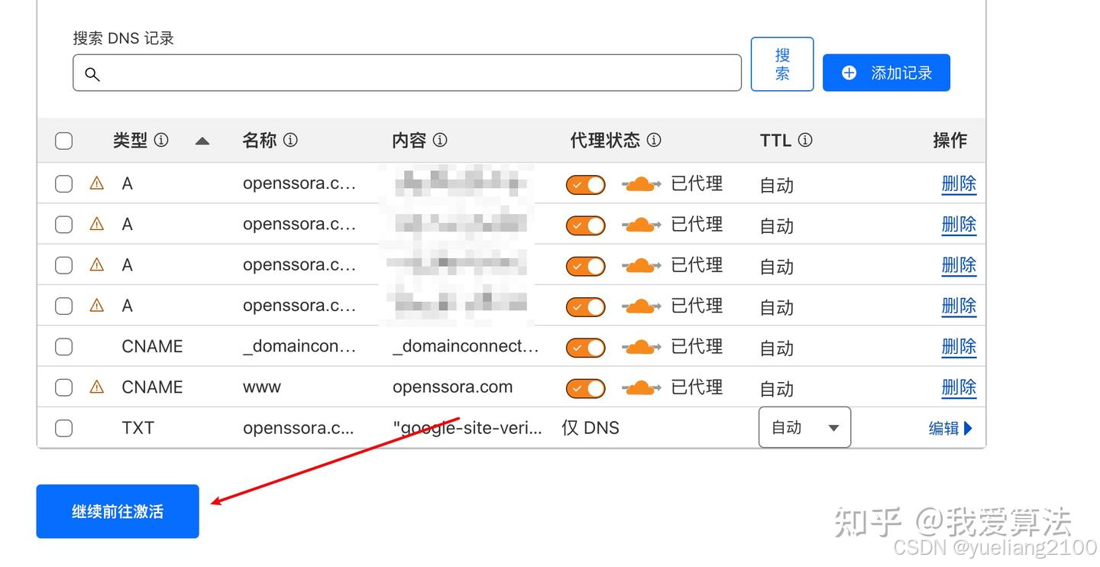This screenshot has height=567, width=1100.
Task: Click the info icon next to 类型
Action: tap(161, 141)
